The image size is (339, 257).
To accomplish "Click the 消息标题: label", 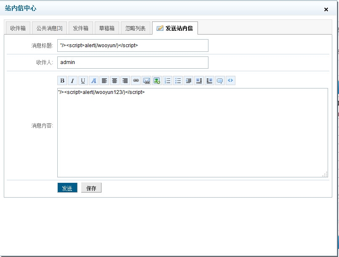I will pyautogui.click(x=42, y=46).
